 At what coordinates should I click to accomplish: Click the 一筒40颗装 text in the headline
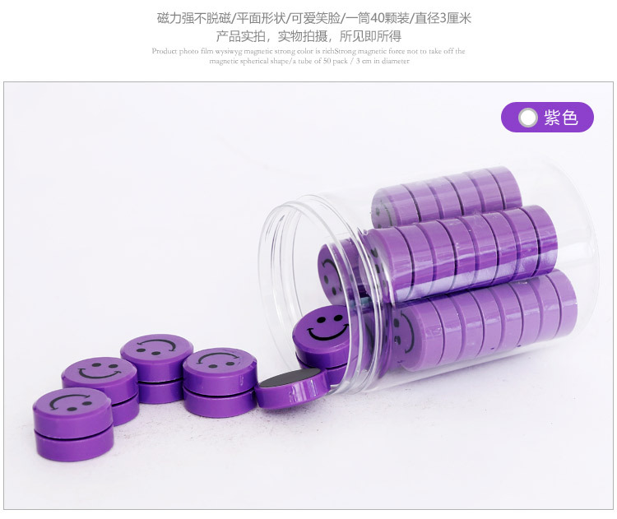click(x=378, y=18)
